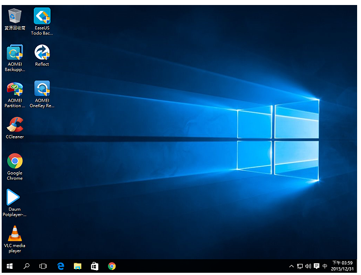Select the Google Chrome desktop shortcut
The image size is (361, 275).
point(15,167)
